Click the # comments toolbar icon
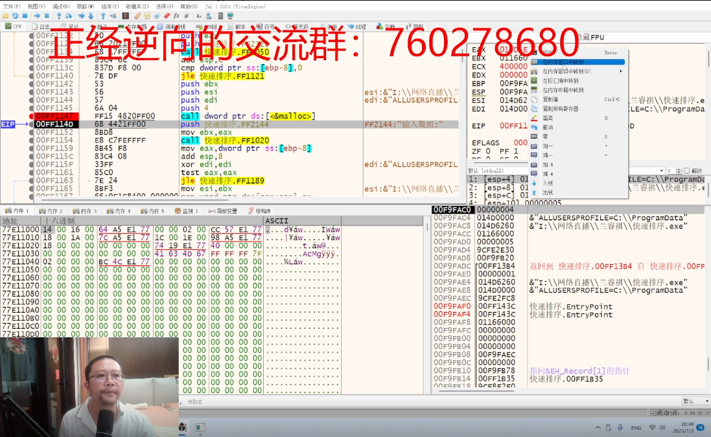 click(x=187, y=16)
